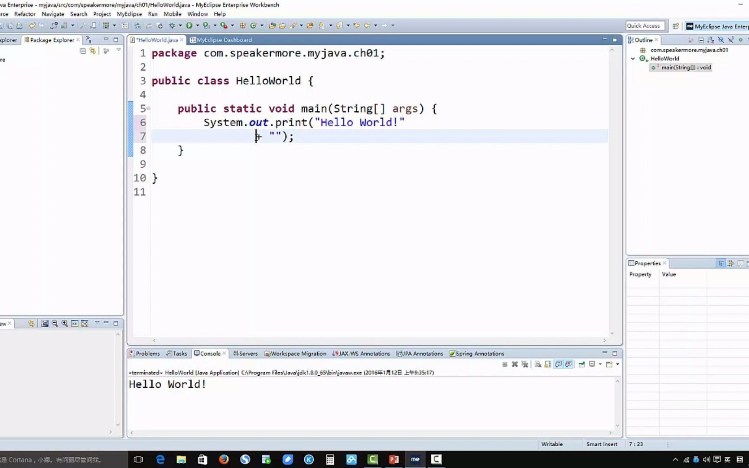The height and width of the screenshot is (468, 749).
Task: Collapse the HelloWorld class in Outline
Action: pos(633,58)
